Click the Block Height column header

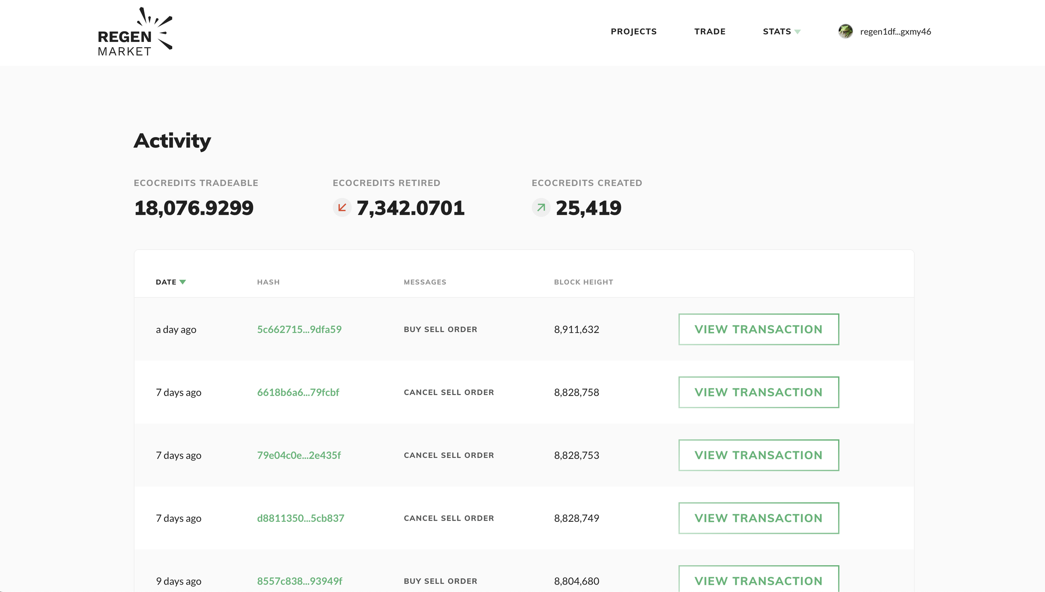(x=584, y=282)
